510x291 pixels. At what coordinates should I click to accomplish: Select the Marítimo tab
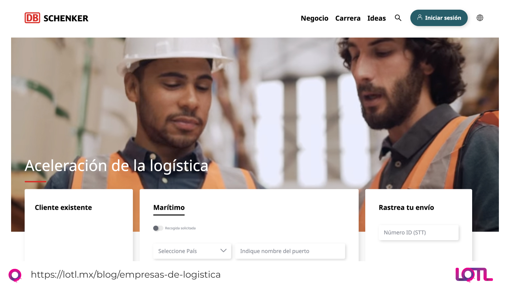pos(169,208)
